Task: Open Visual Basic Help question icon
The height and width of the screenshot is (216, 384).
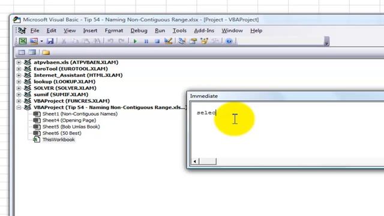Action: pyautogui.click(x=229, y=41)
